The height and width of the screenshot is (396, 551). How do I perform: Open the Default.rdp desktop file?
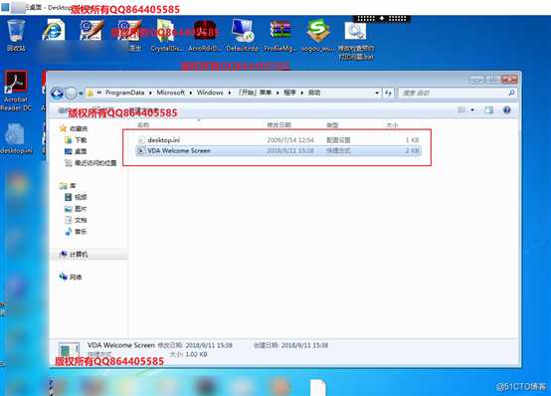(243, 35)
